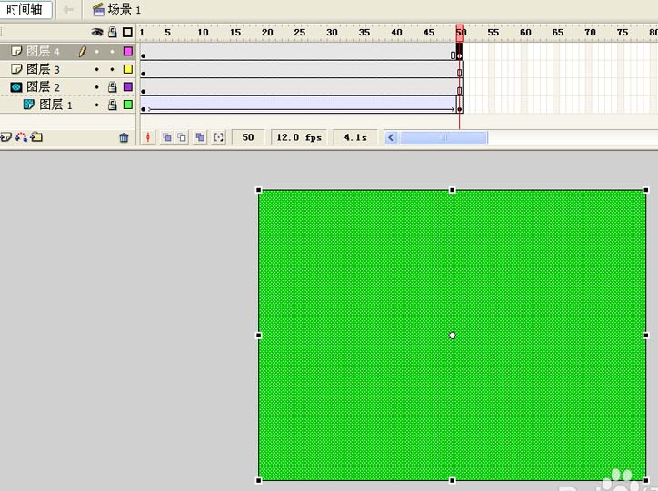
Task: Insert a new layer
Action: pyautogui.click(x=5, y=136)
